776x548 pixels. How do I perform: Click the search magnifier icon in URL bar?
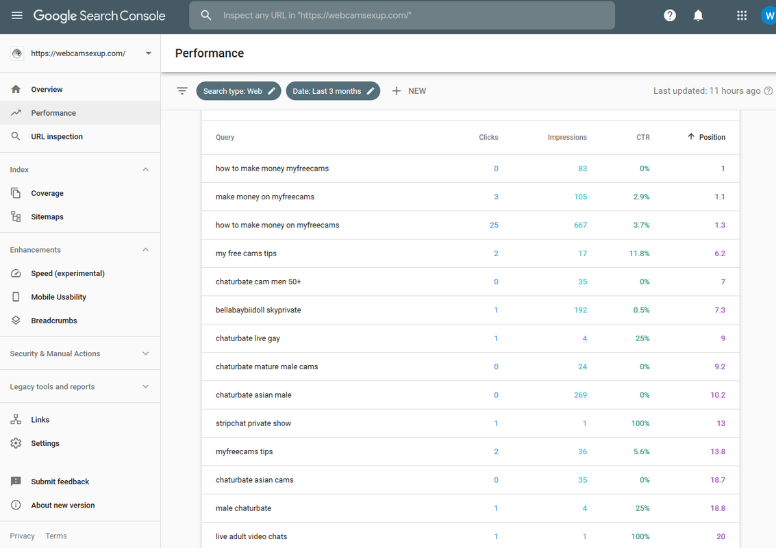[206, 15]
